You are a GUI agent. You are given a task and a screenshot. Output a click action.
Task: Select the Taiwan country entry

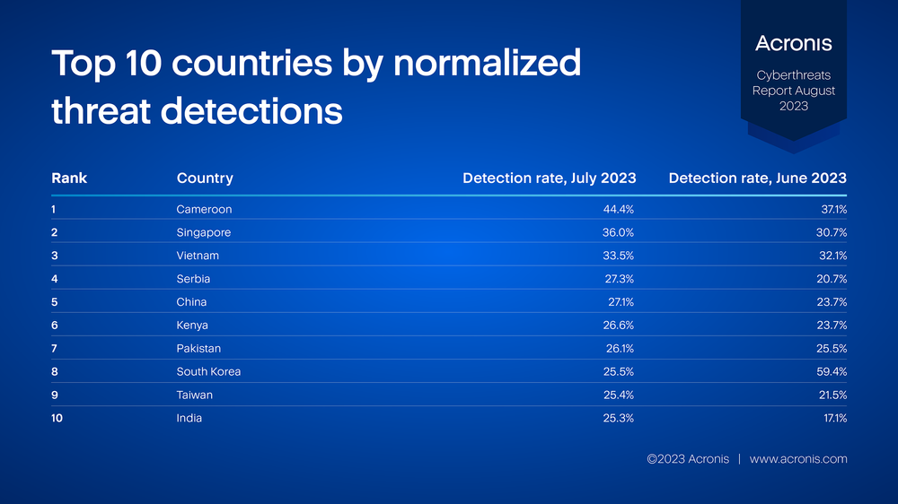point(194,395)
